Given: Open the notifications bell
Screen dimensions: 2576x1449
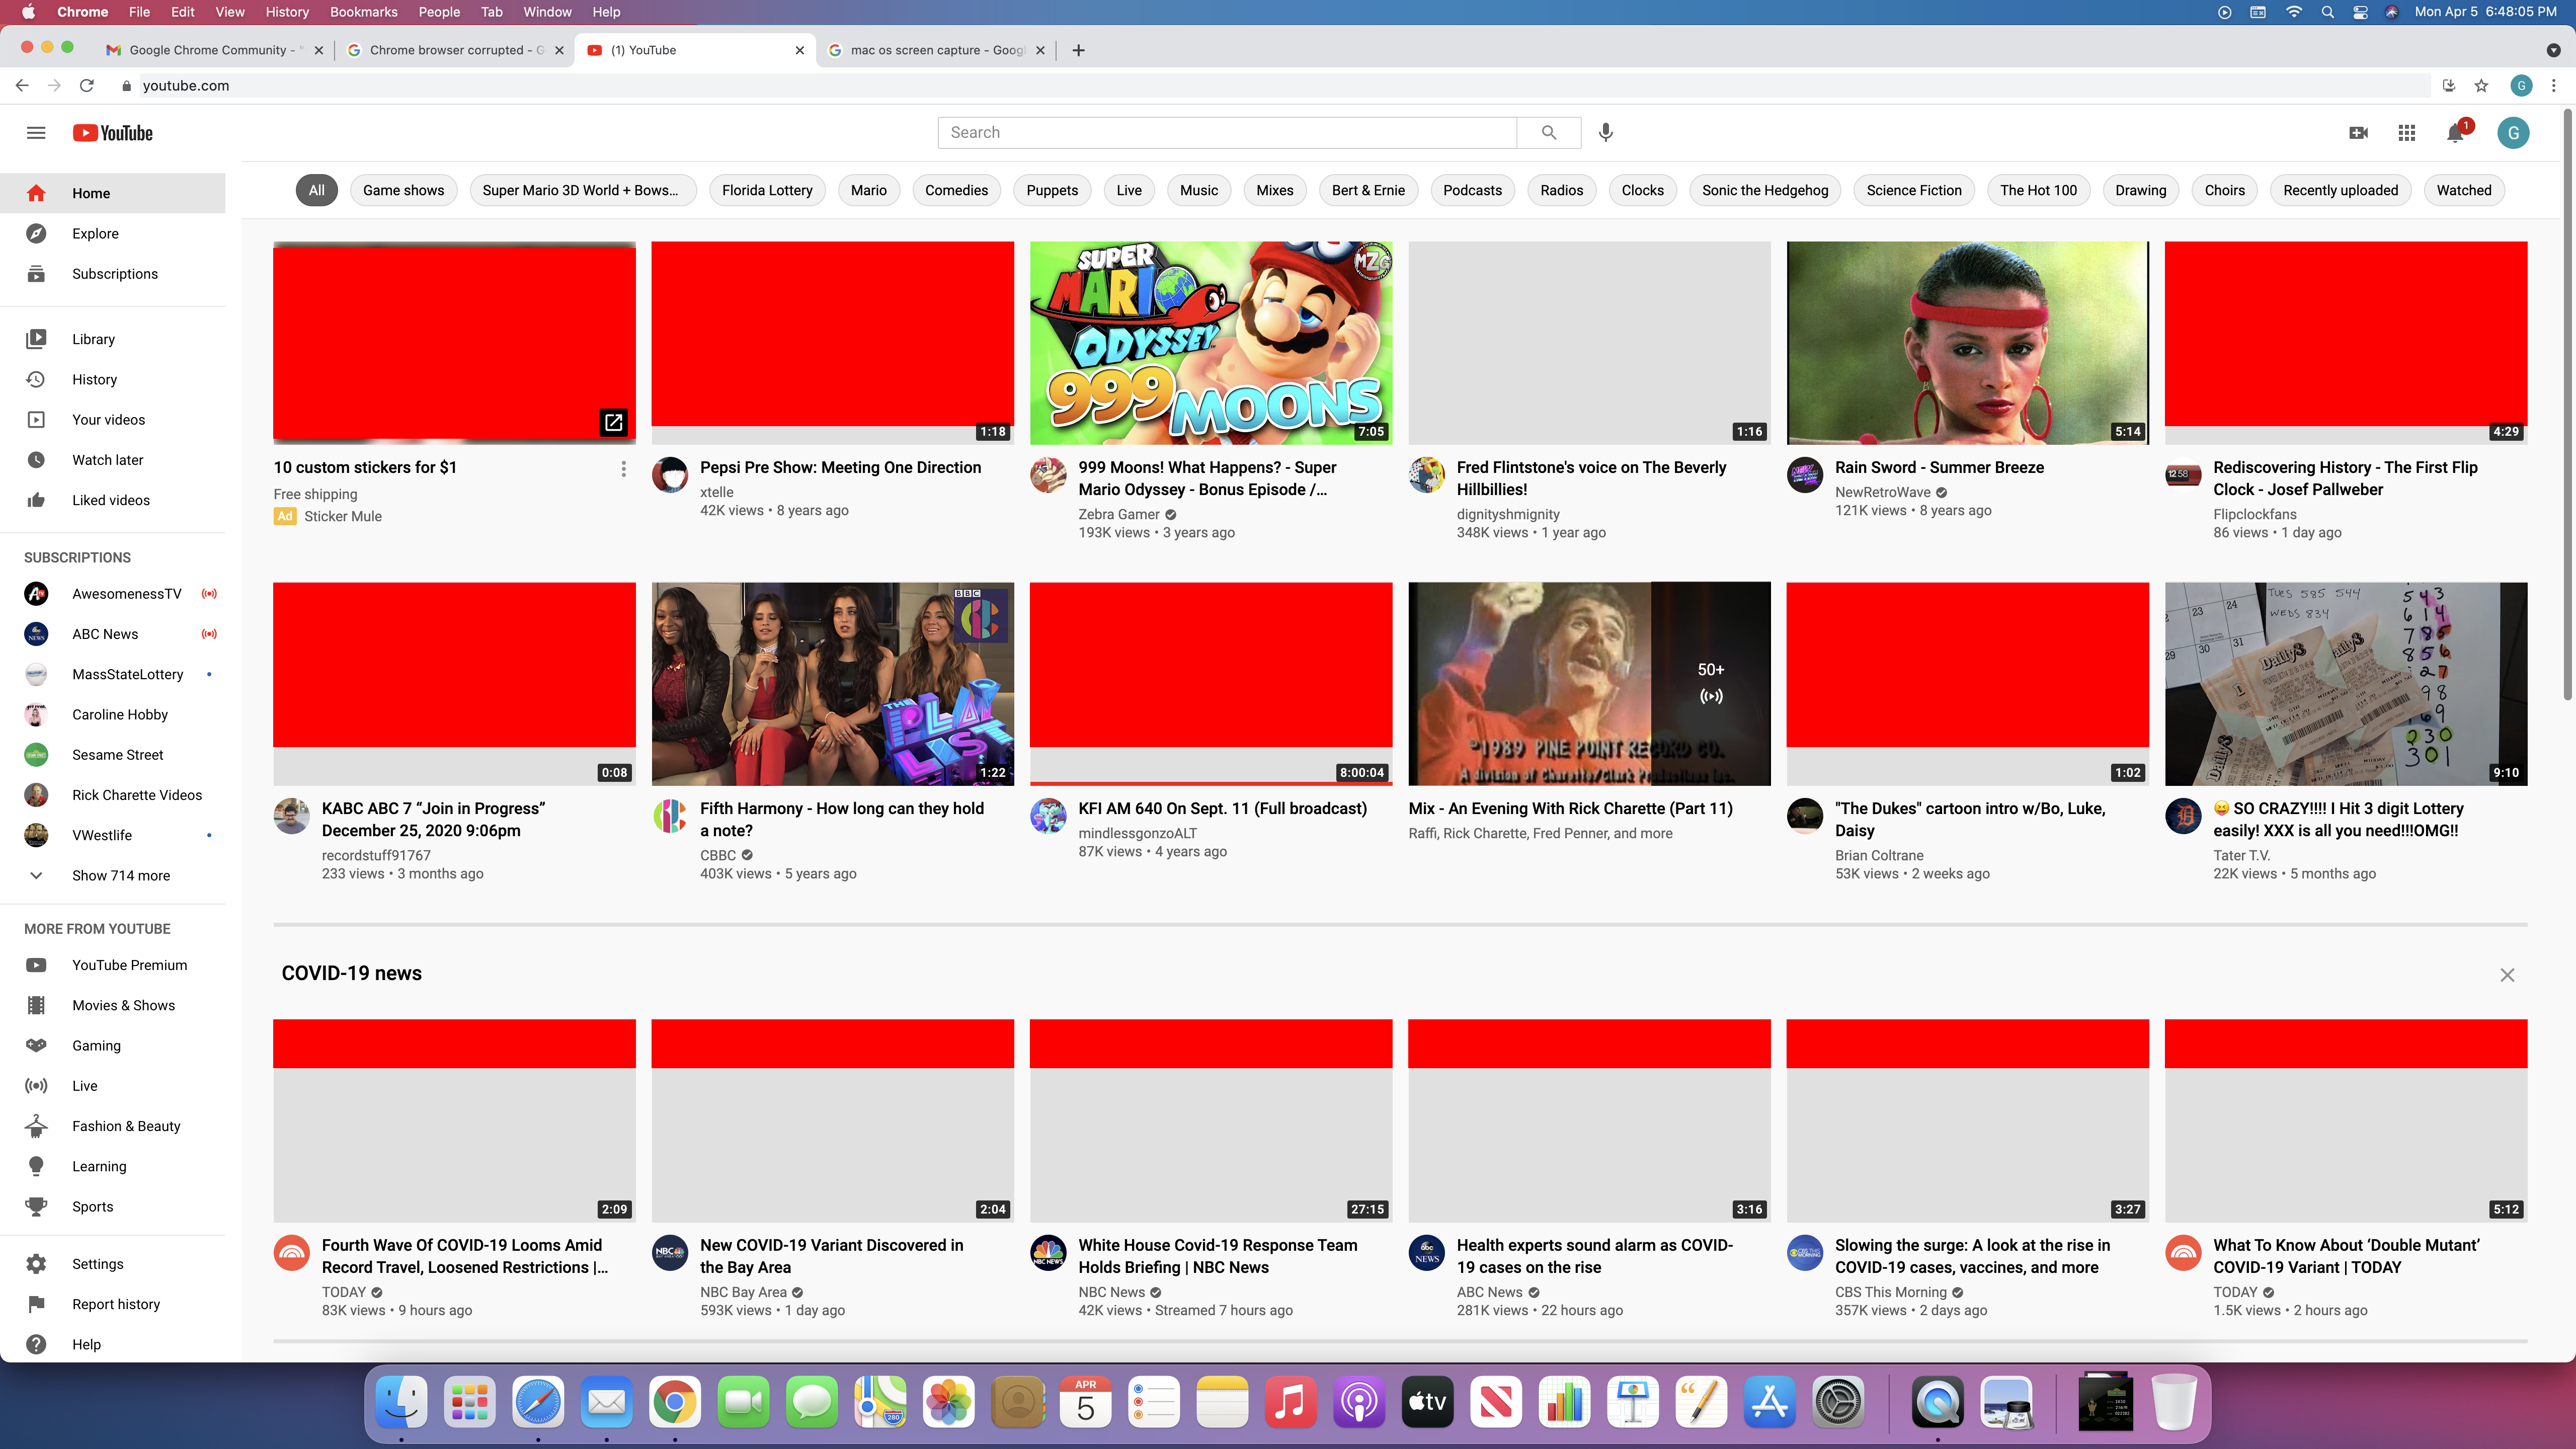Looking at the screenshot, I should coord(2455,133).
